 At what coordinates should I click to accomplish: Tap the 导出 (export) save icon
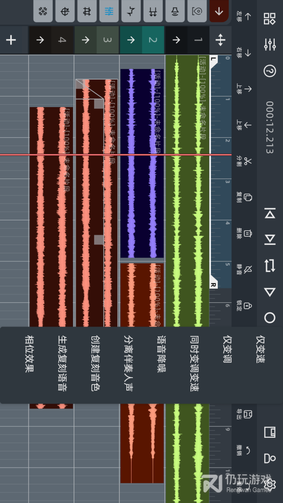click(247, 414)
